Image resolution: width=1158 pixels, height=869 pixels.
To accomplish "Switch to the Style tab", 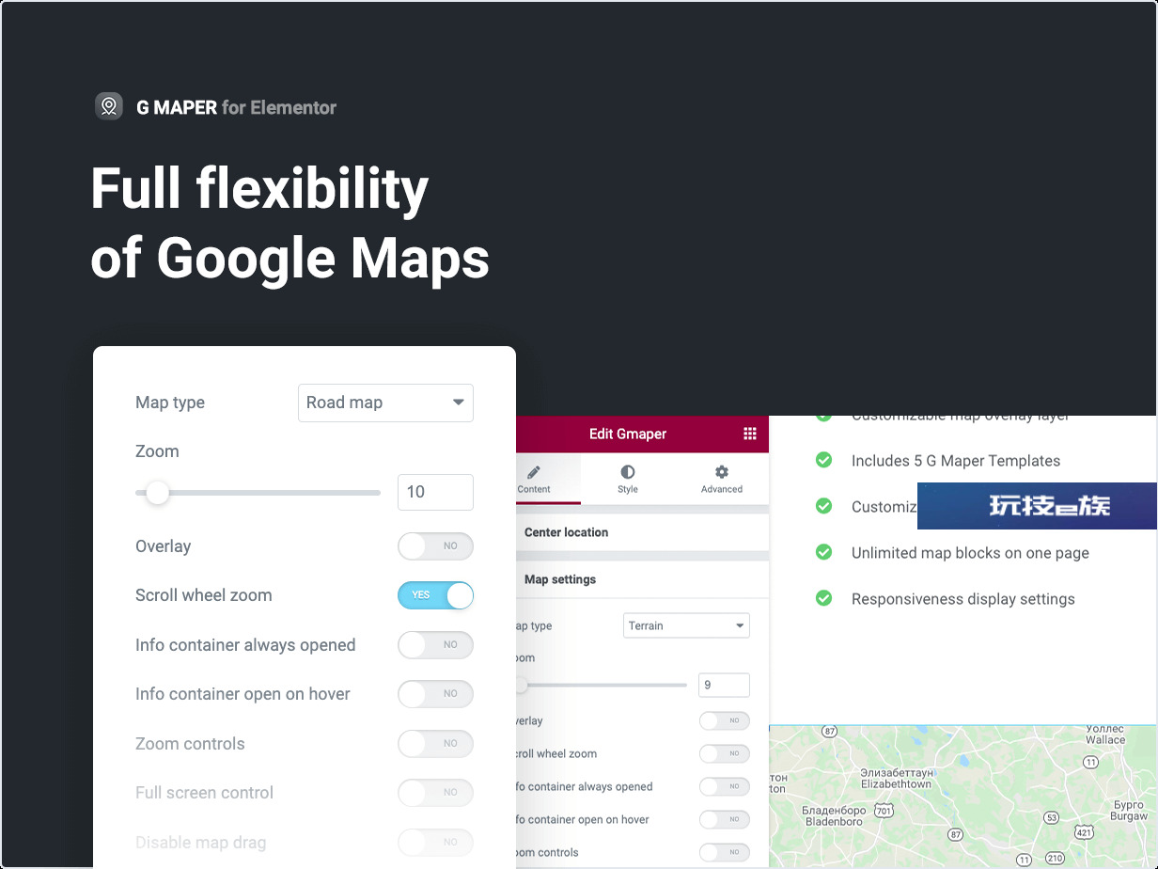I will tap(628, 479).
